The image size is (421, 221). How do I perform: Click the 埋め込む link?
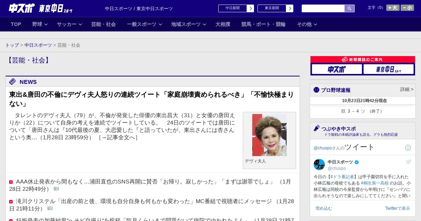tap(323, 208)
